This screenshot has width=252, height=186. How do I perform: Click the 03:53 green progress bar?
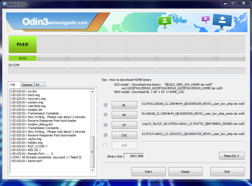coord(23,58)
